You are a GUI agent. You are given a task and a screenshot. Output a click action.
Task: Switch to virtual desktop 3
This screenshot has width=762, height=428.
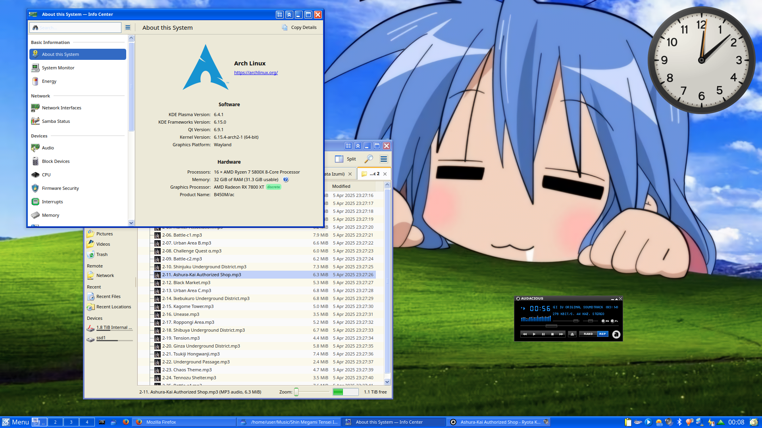[x=71, y=422]
